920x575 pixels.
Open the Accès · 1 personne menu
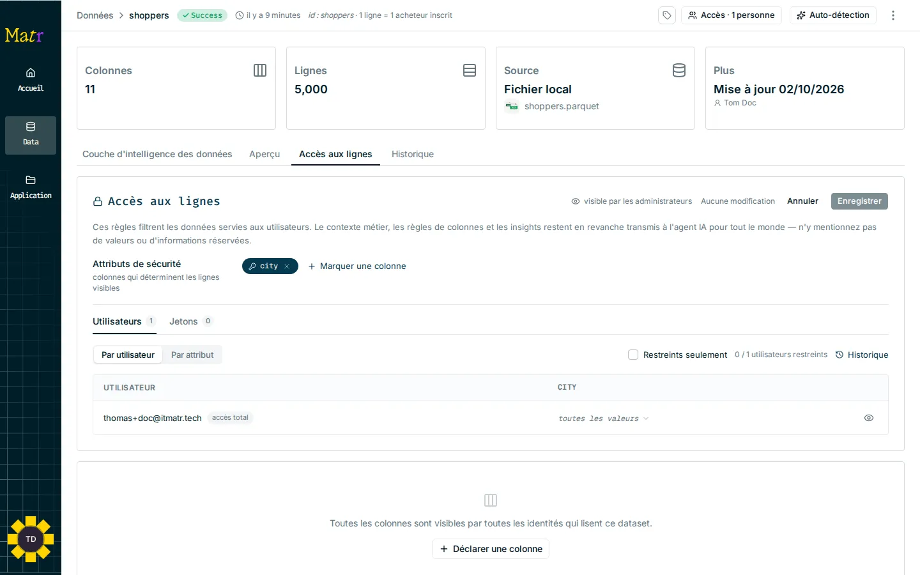tap(732, 15)
